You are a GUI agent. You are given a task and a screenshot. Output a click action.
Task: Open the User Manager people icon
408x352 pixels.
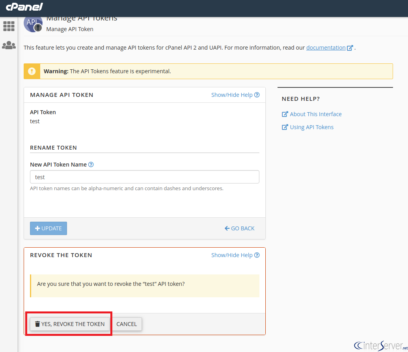point(9,45)
